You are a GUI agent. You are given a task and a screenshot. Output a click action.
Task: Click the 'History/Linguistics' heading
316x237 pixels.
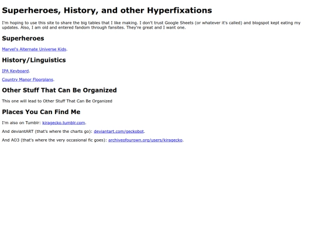pos(34,60)
